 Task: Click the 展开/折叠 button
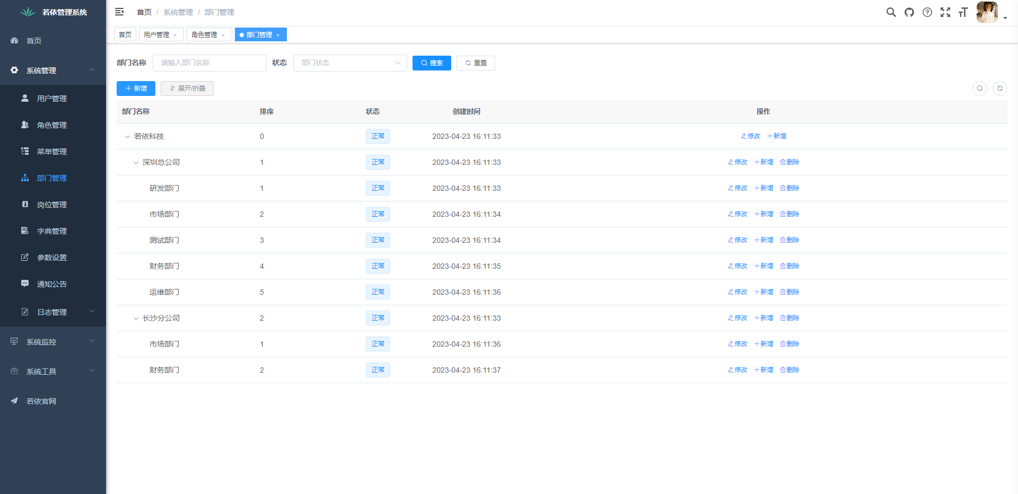pos(187,89)
